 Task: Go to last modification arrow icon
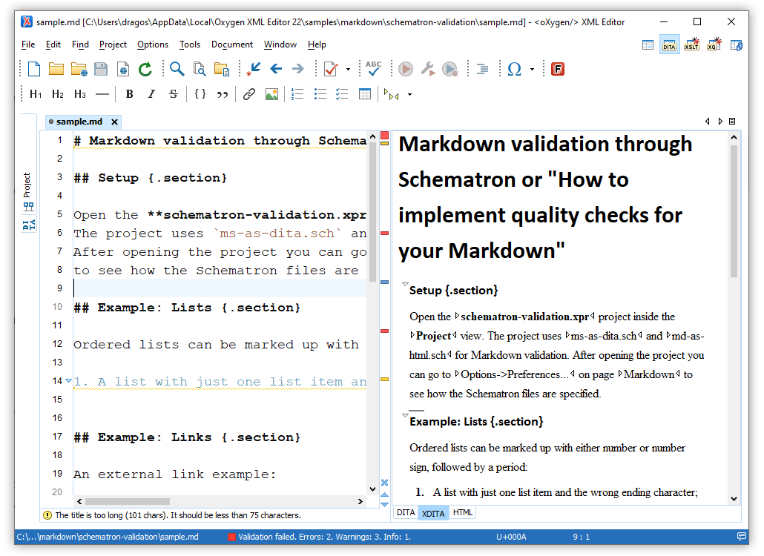click(x=254, y=69)
